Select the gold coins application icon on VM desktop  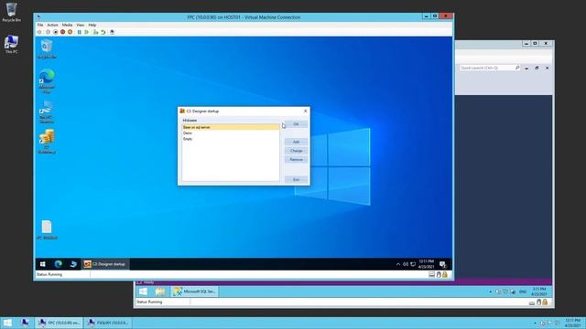point(47,141)
